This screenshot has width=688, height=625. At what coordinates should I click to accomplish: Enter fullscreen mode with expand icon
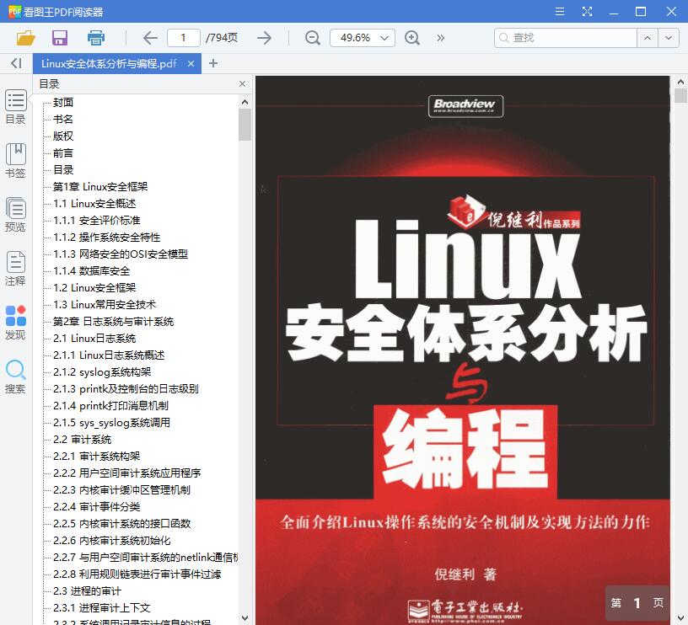pyautogui.click(x=587, y=12)
